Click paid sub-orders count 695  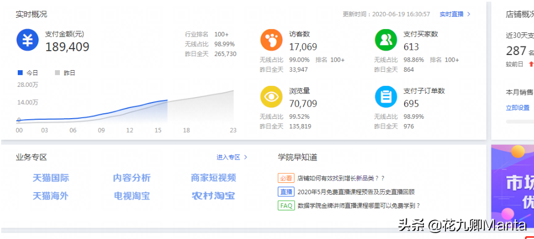(411, 104)
